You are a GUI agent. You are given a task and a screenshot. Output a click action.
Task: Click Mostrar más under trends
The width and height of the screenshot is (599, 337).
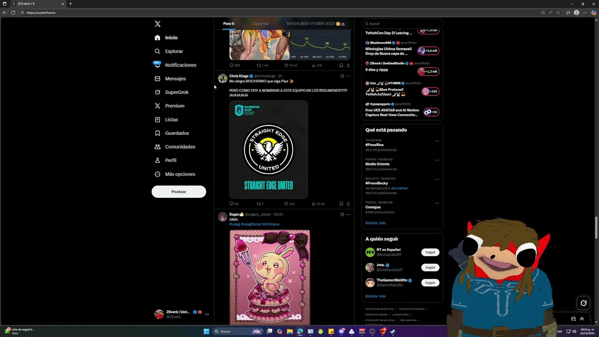tap(375, 223)
